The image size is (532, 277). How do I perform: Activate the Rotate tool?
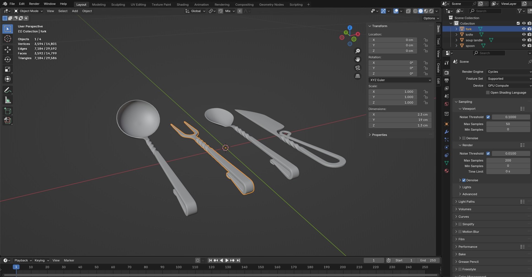[x=7, y=59]
